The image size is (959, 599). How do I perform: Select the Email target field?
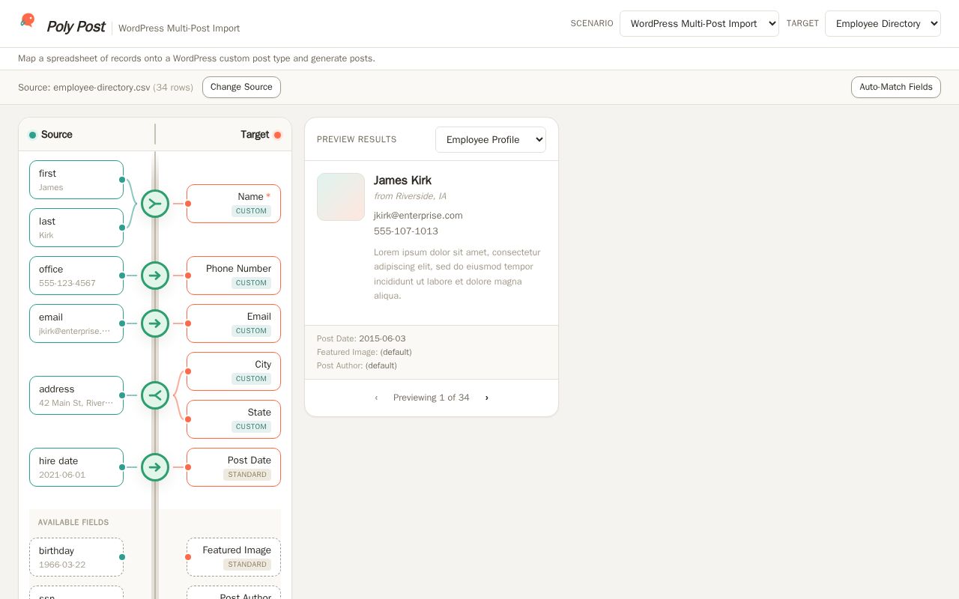pos(234,323)
